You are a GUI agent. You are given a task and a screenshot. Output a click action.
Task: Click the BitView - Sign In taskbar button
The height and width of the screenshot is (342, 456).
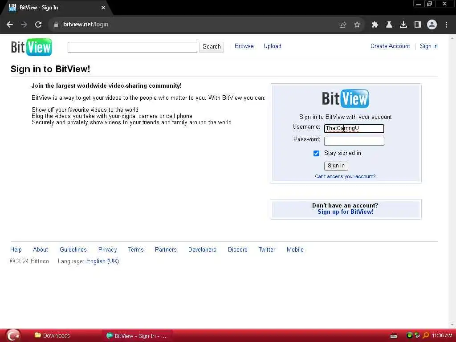tap(137, 336)
